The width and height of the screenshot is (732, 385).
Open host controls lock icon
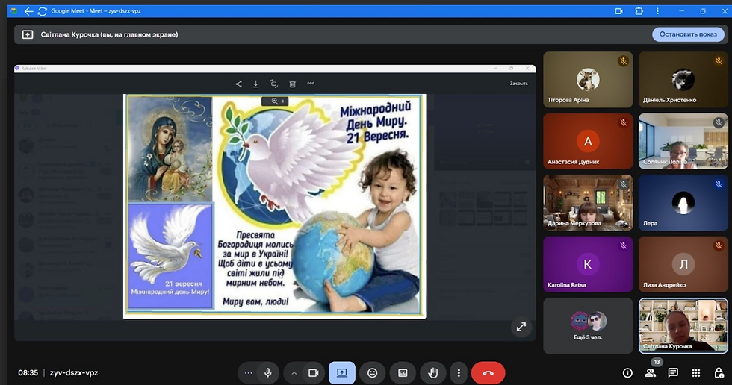719,373
